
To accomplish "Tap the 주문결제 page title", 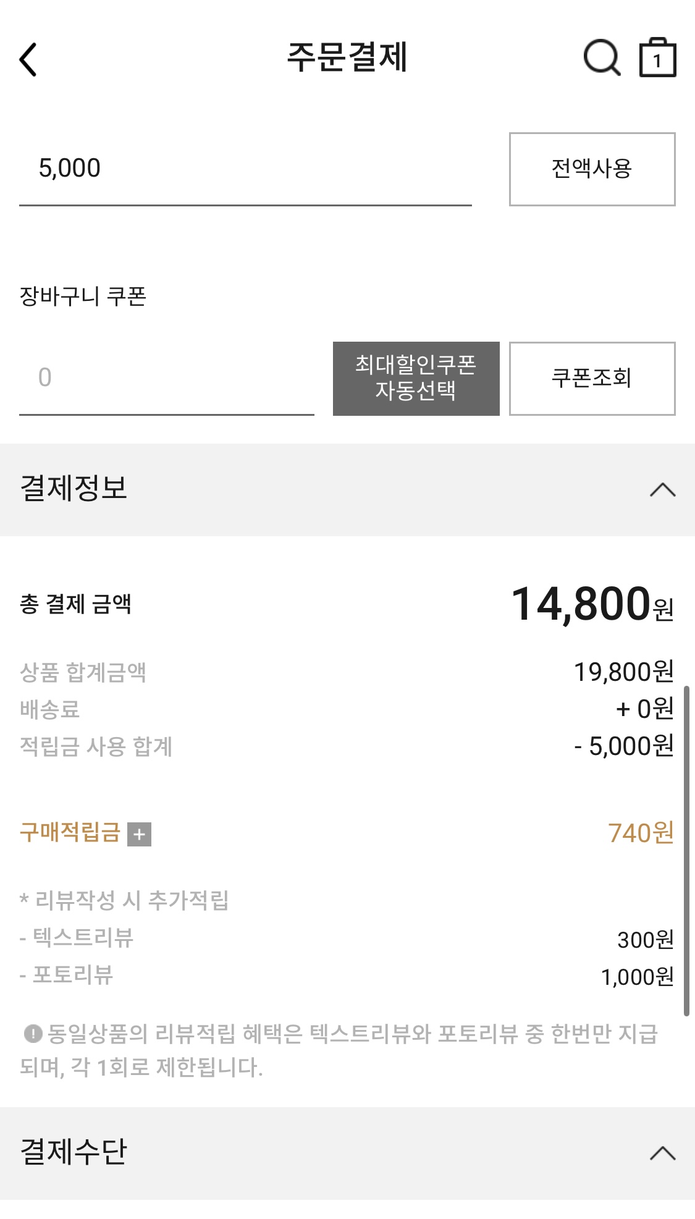I will pyautogui.click(x=347, y=57).
